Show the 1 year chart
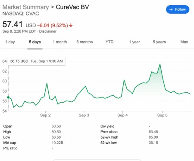The height and width of the screenshot is (161, 194). coord(135,42)
